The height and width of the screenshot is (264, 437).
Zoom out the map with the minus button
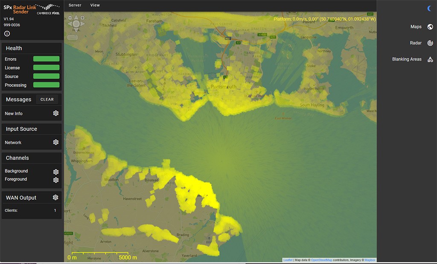pos(70,18)
